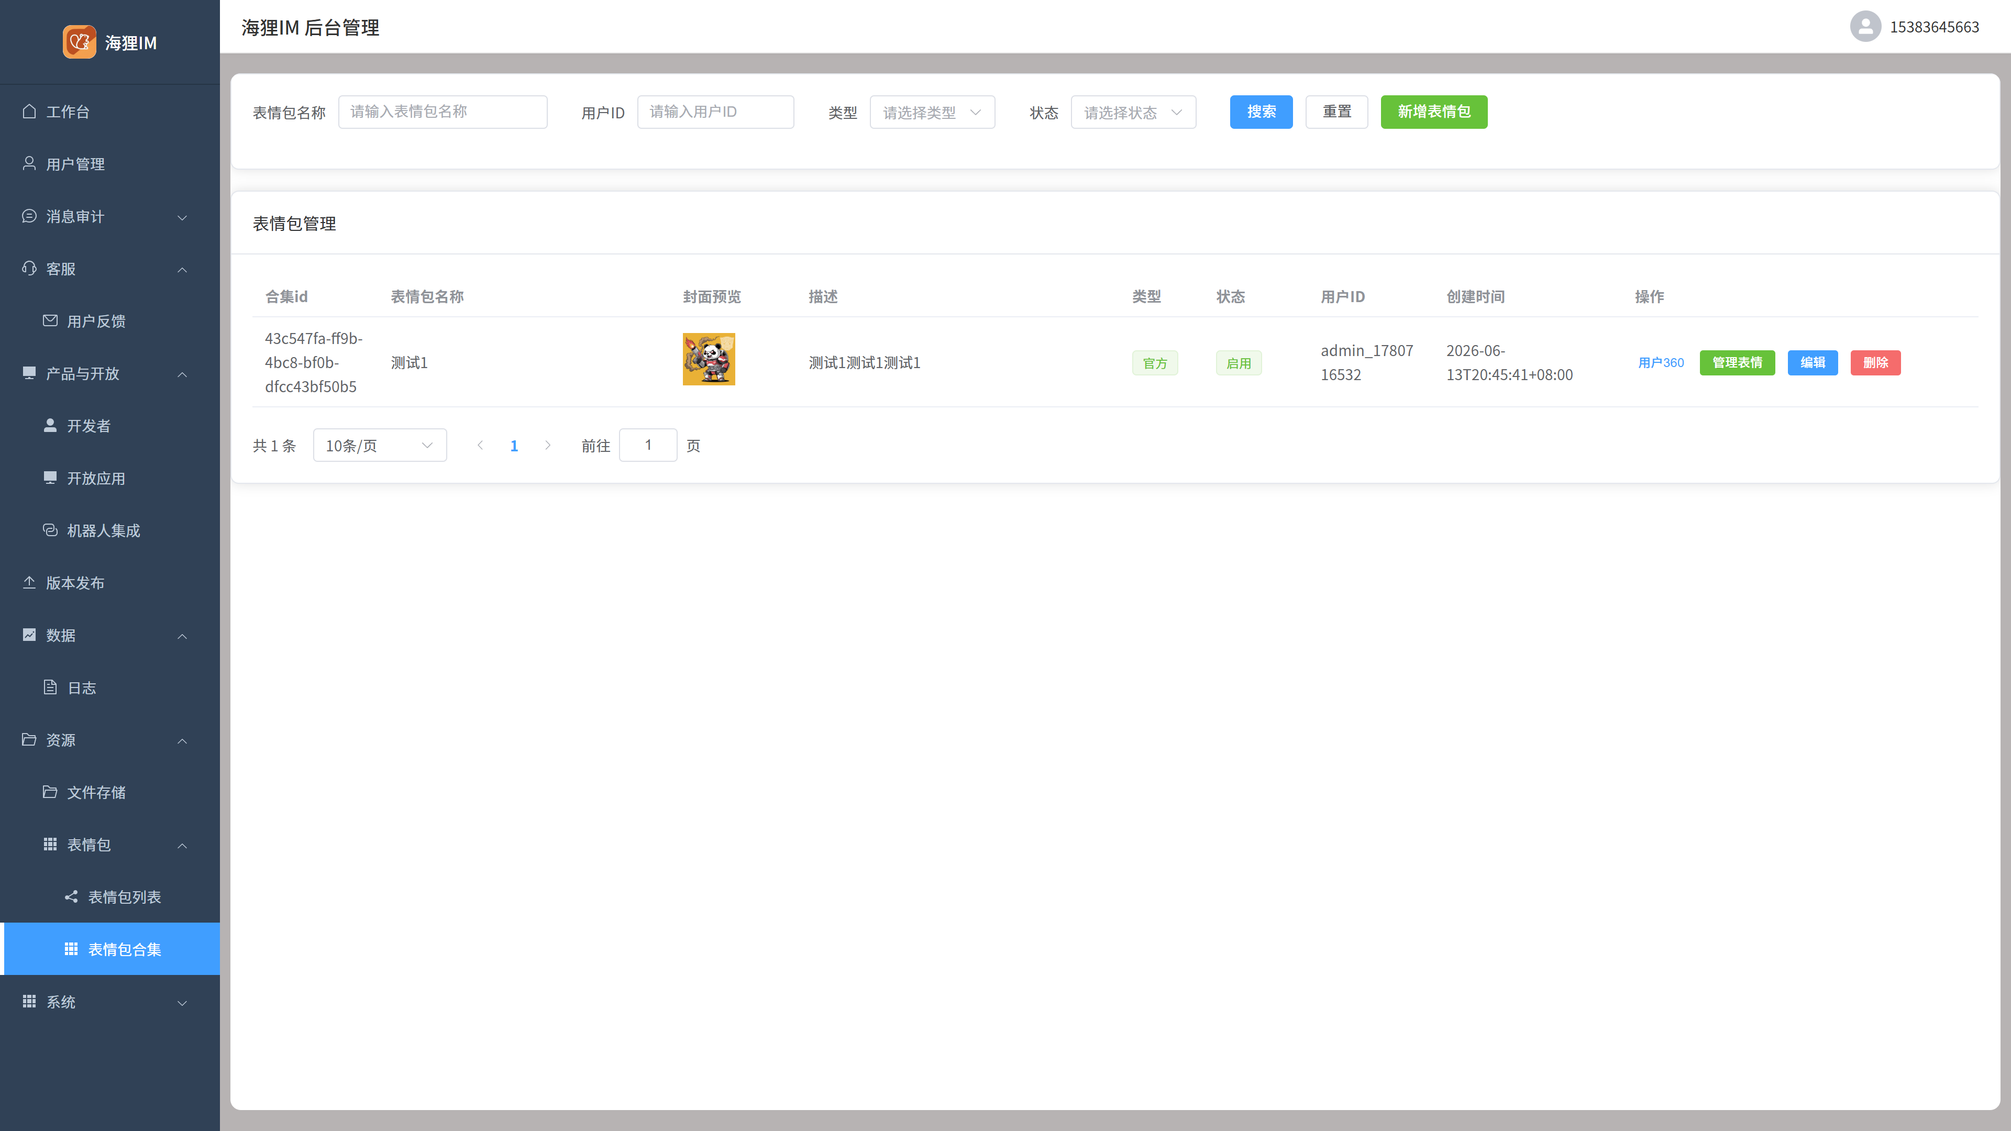Click the 表情包名称 input field
Screen dimensions: 2011x1131
(x=443, y=112)
